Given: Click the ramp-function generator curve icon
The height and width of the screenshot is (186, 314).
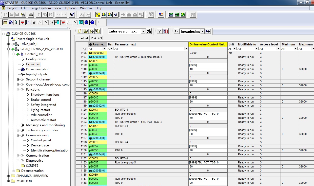Looking at the screenshot, I should point(28,22).
